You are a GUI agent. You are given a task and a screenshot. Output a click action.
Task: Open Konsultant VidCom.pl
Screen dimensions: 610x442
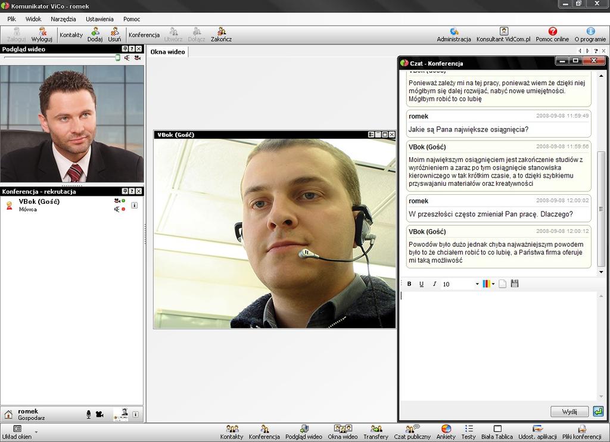click(503, 35)
